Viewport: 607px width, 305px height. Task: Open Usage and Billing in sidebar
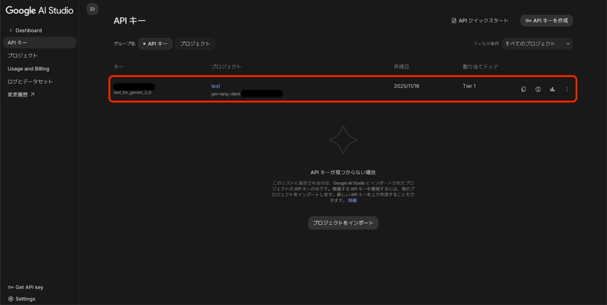pyautogui.click(x=28, y=69)
